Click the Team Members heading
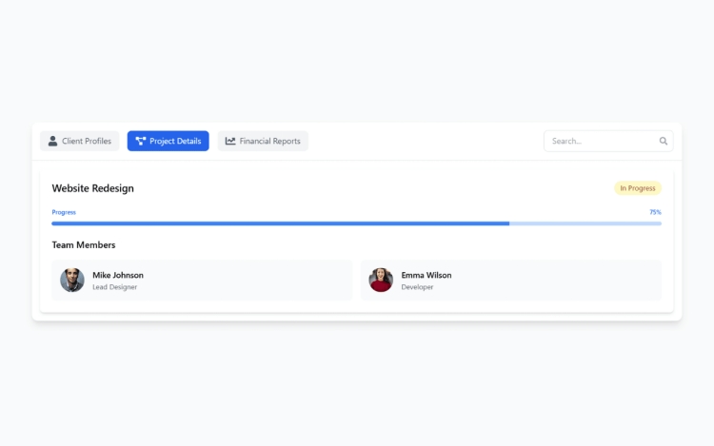Viewport: 714px width, 446px height. tap(84, 245)
